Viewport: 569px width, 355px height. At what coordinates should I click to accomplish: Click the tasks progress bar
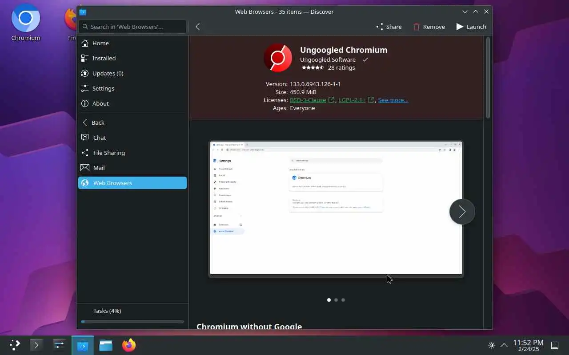132,322
